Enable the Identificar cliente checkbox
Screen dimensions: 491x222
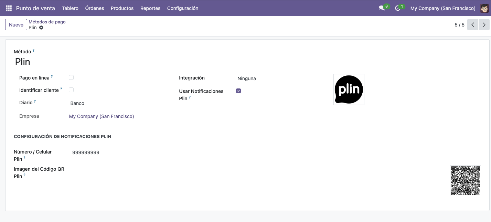pyautogui.click(x=71, y=90)
